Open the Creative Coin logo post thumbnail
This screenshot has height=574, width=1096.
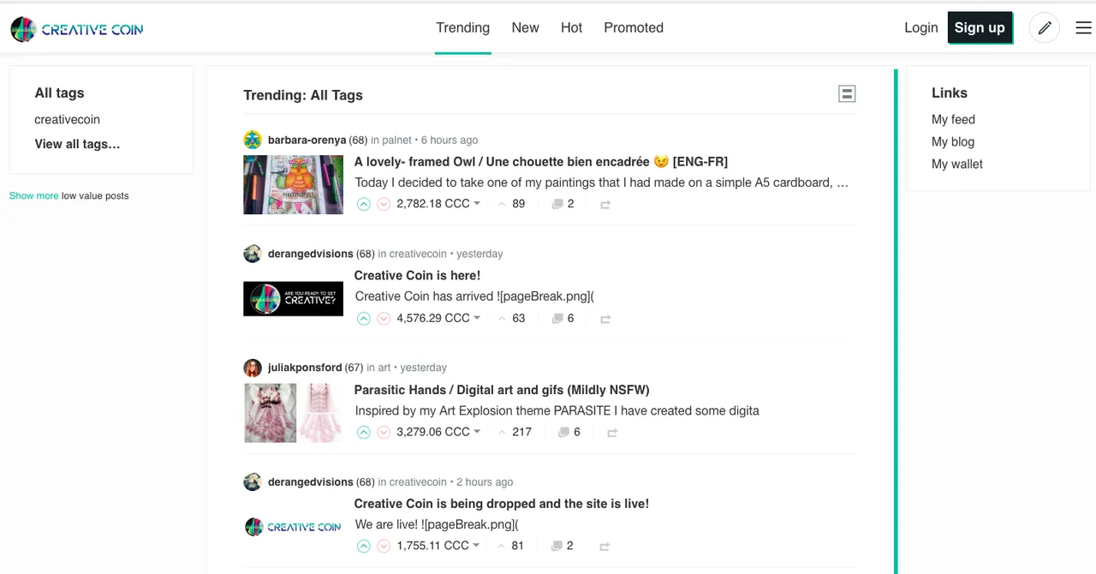tap(293, 527)
